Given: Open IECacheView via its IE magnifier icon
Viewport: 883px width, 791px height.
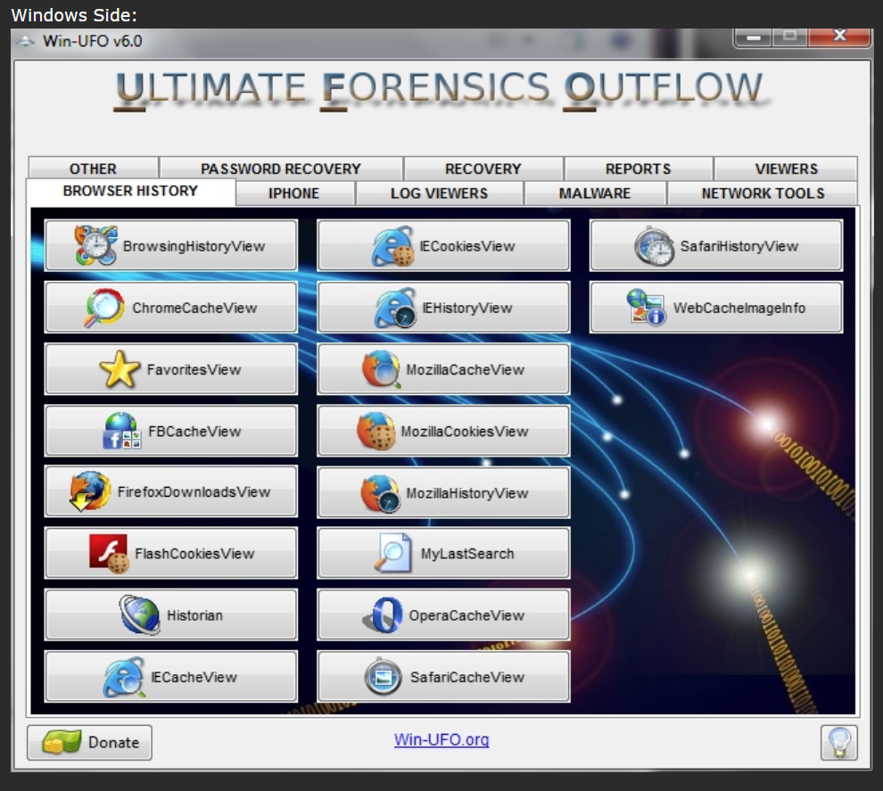Looking at the screenshot, I should pos(123,677).
